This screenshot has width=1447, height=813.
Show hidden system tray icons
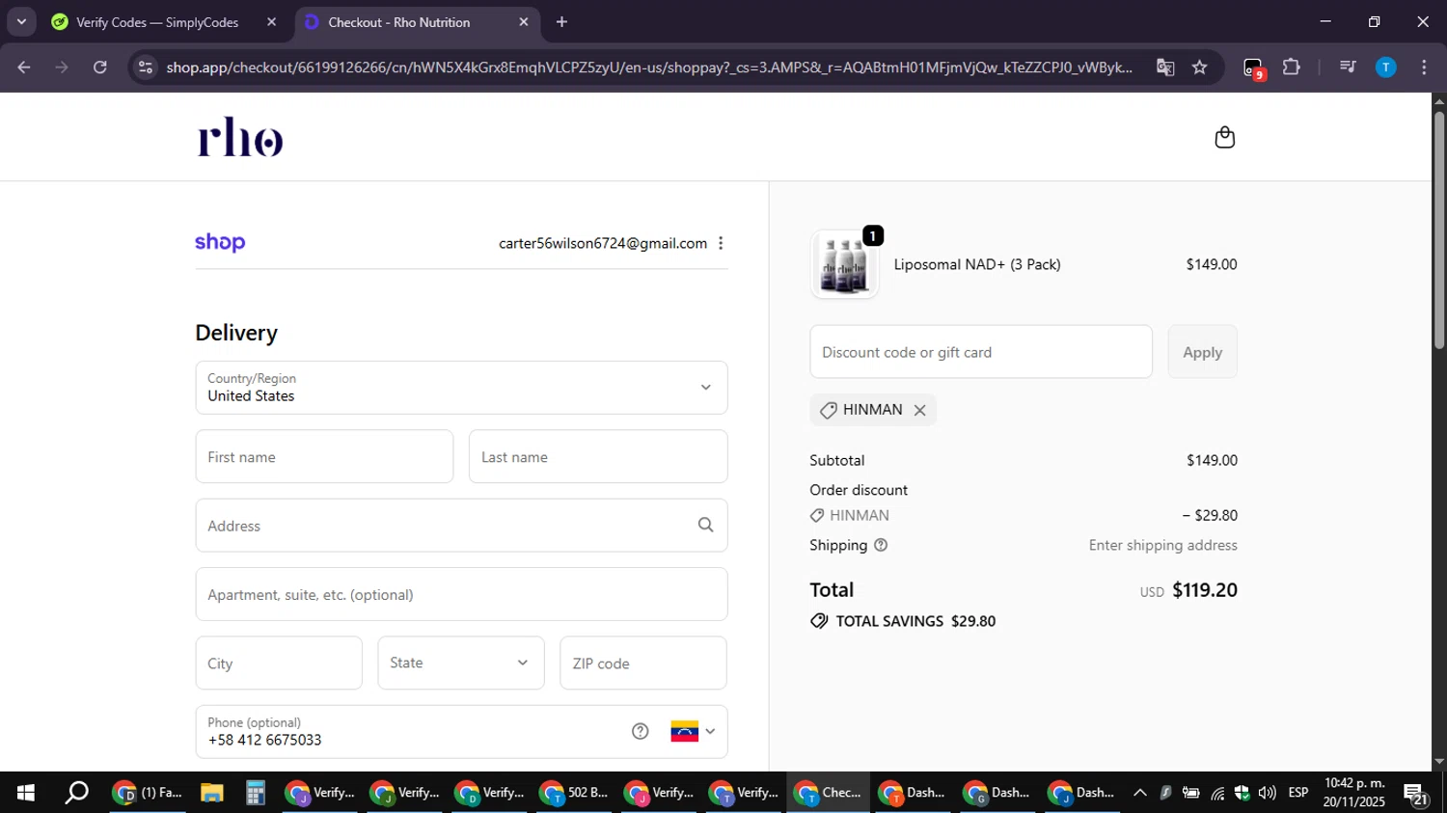pyautogui.click(x=1139, y=793)
